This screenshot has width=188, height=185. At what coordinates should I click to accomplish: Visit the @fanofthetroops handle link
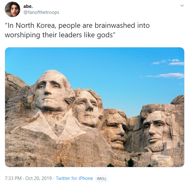41,12
